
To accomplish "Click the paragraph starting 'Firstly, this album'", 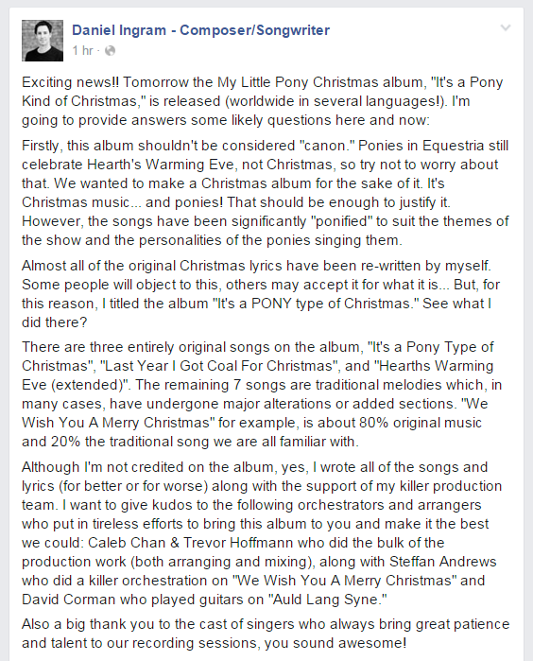I will (266, 193).
